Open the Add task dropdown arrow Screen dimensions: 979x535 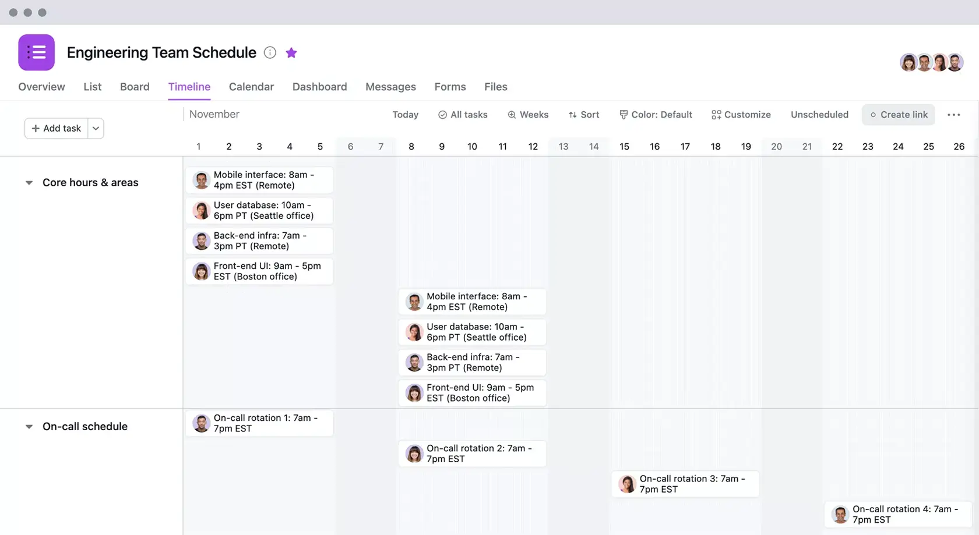coord(96,128)
